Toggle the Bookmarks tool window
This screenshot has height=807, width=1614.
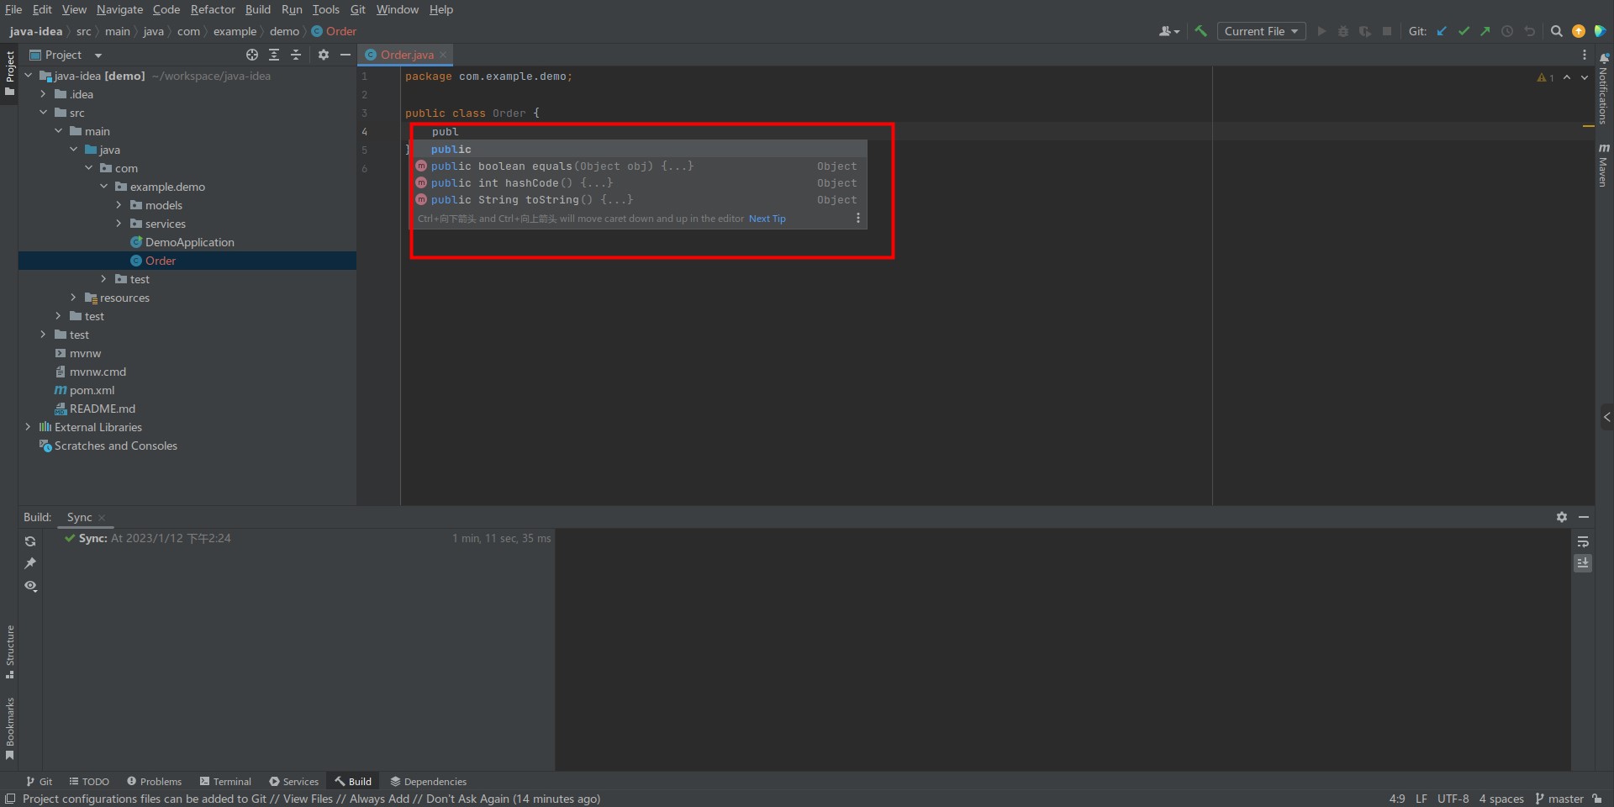pos(9,728)
